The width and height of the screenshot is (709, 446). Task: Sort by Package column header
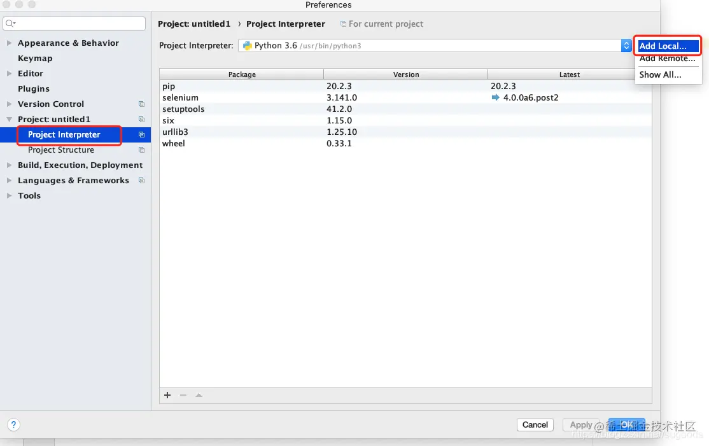[x=242, y=74]
